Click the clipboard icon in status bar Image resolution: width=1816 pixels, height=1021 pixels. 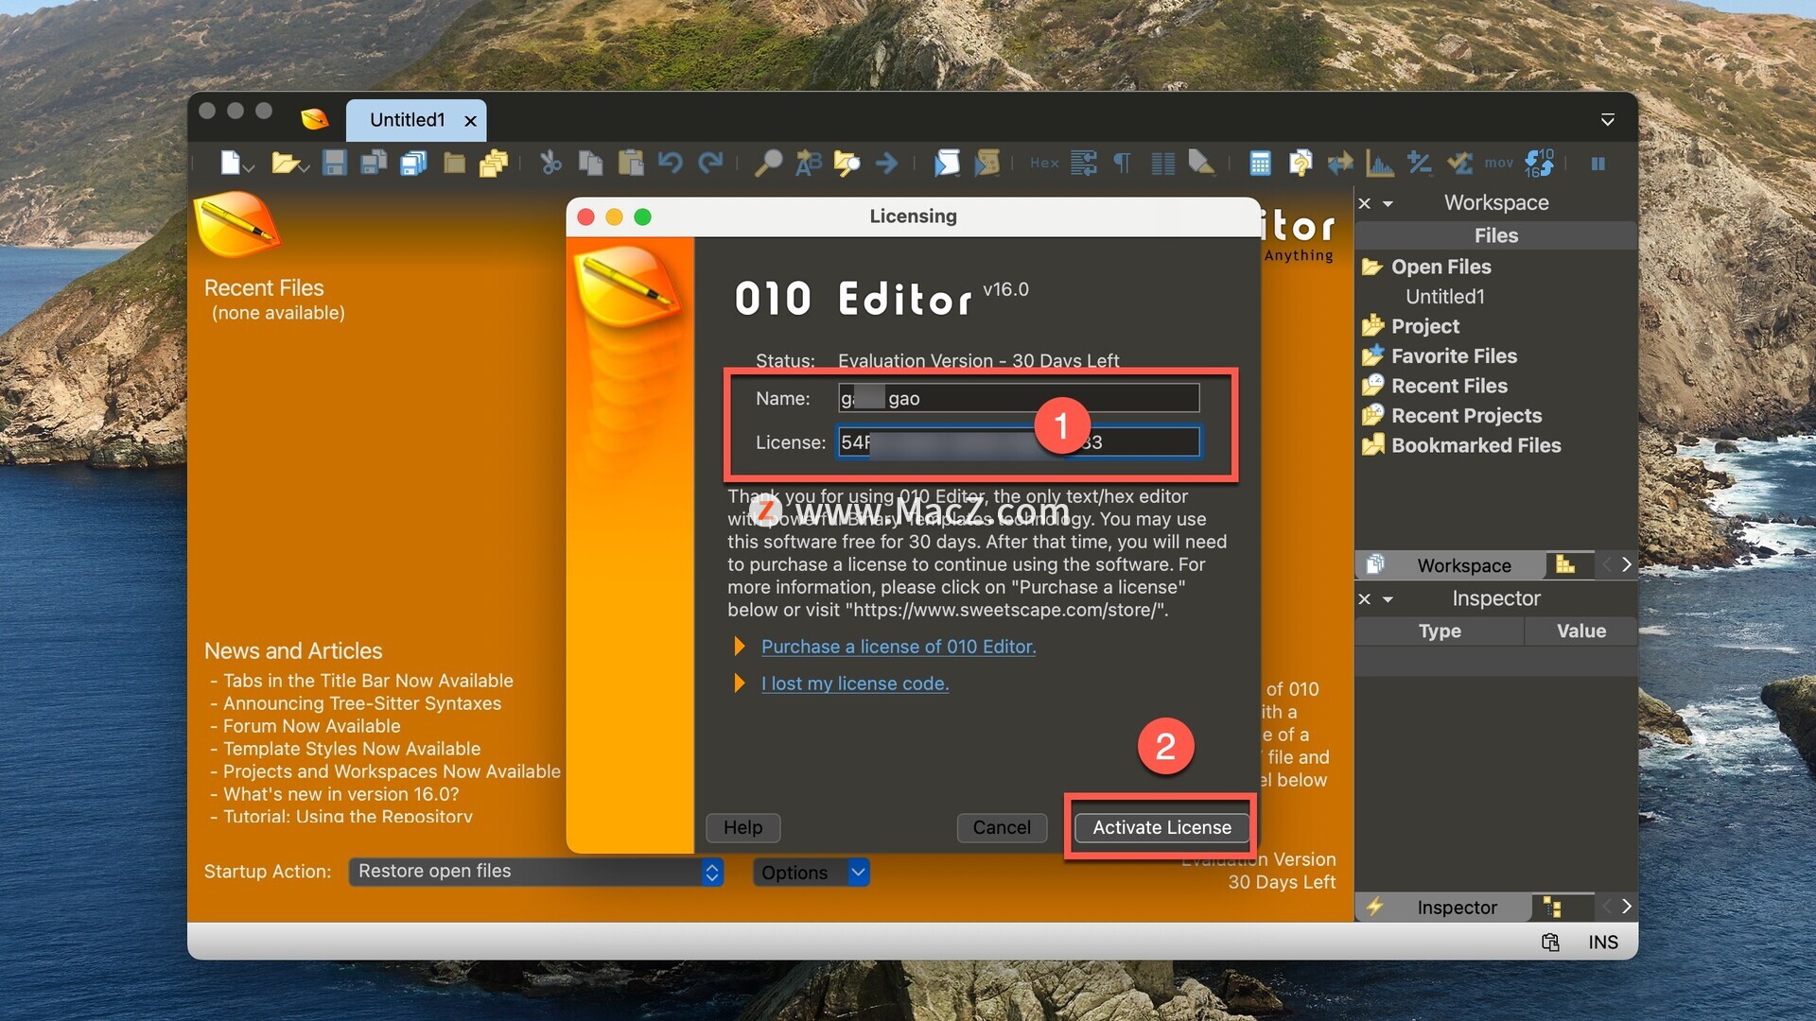coord(1550,942)
